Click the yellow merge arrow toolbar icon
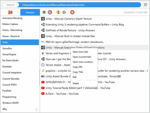The width and height of the screenshot is (150, 113). coord(58,12)
